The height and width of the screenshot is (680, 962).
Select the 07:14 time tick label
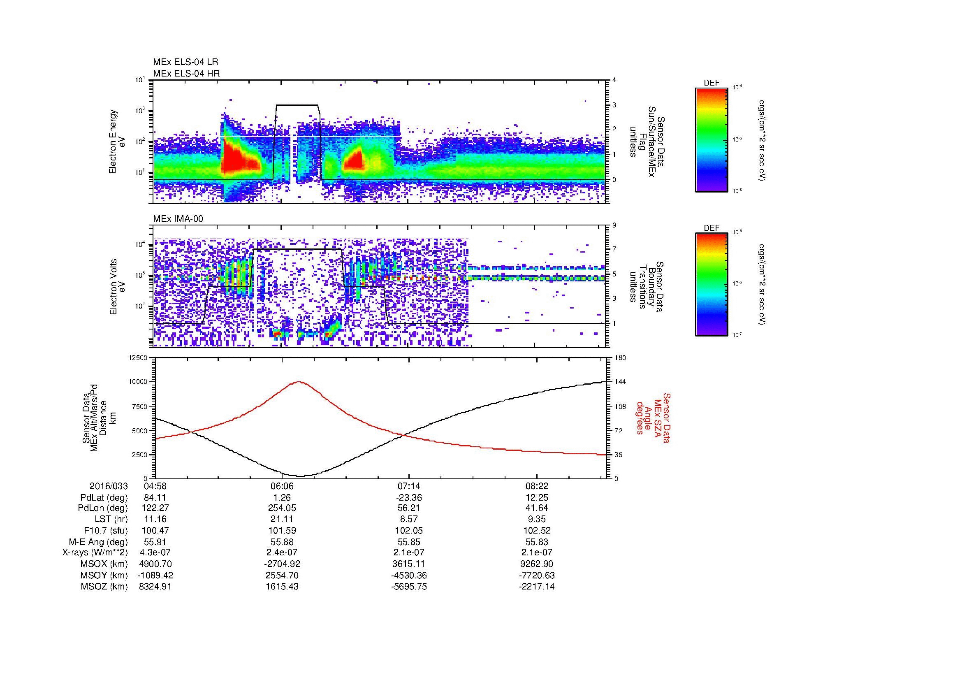409,486
